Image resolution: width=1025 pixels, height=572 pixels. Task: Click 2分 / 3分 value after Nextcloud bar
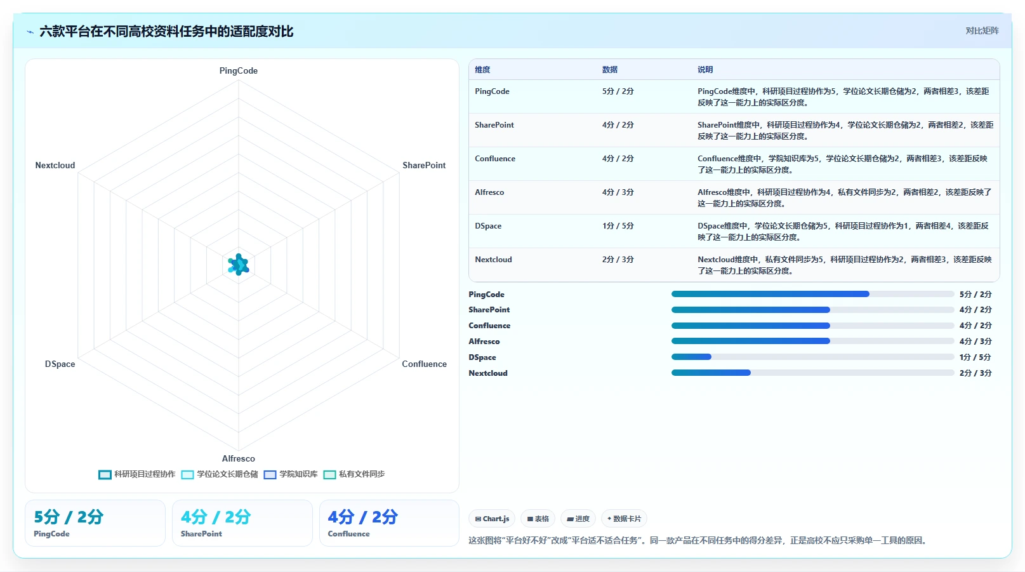(975, 373)
